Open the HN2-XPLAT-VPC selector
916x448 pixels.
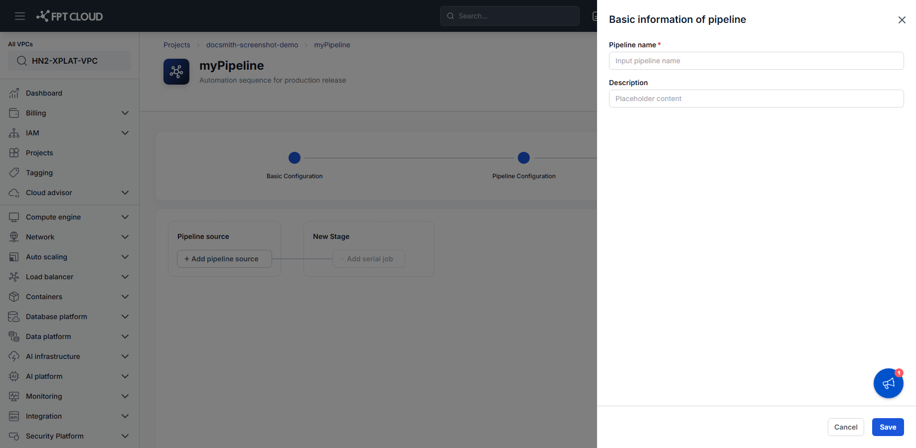(x=69, y=61)
